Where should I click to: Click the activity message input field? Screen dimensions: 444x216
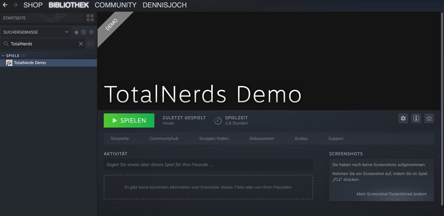(x=208, y=164)
